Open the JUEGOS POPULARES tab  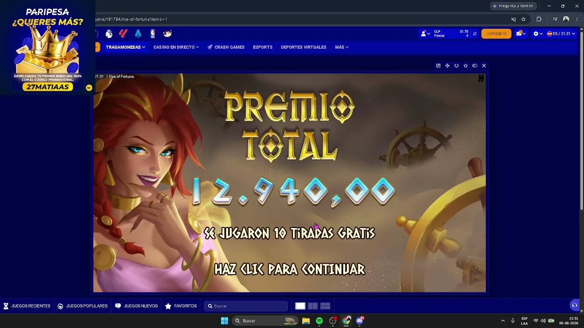point(83,306)
